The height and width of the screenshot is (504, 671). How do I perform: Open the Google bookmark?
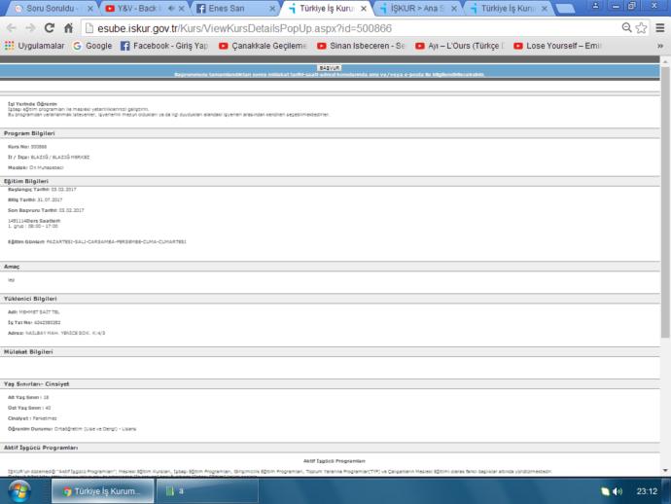pyautogui.click(x=92, y=46)
